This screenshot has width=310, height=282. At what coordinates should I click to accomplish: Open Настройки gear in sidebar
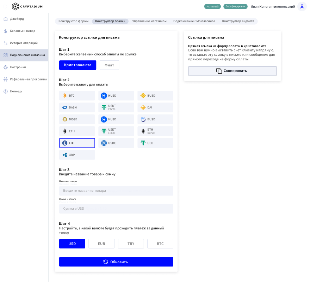[6, 67]
